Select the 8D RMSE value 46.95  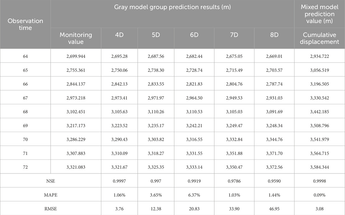pyautogui.click(x=274, y=209)
